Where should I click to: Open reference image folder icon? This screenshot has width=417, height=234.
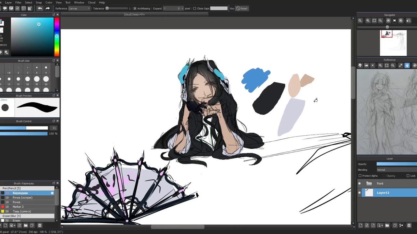tap(366, 65)
